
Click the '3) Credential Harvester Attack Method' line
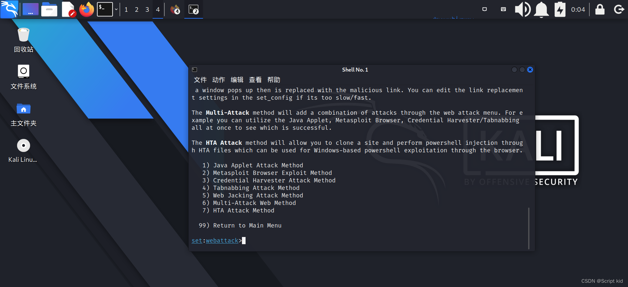[269, 180]
